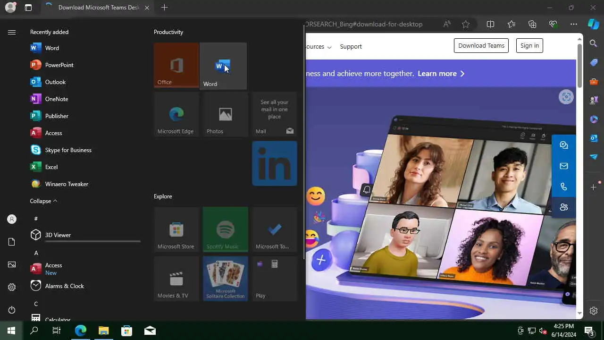Open the Movies & TV tile

pyautogui.click(x=176, y=279)
